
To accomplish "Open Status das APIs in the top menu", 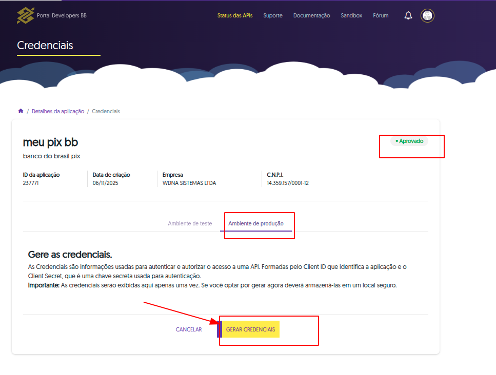I will click(234, 16).
